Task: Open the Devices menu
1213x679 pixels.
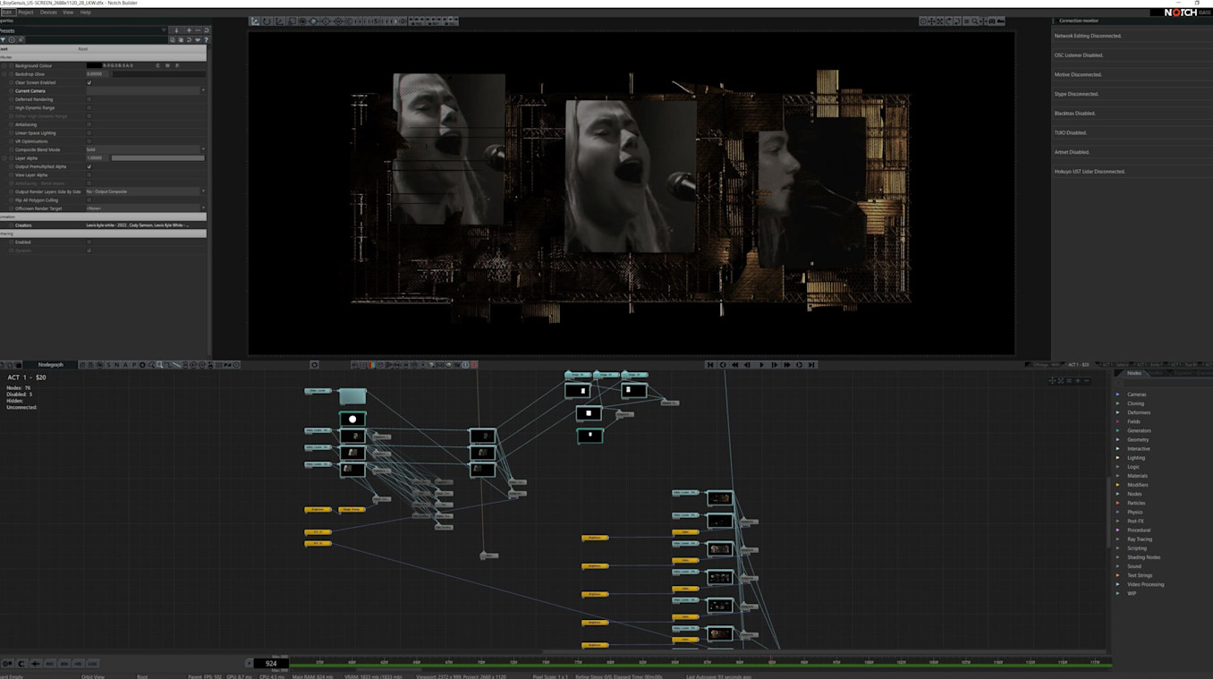Action: 48,13
